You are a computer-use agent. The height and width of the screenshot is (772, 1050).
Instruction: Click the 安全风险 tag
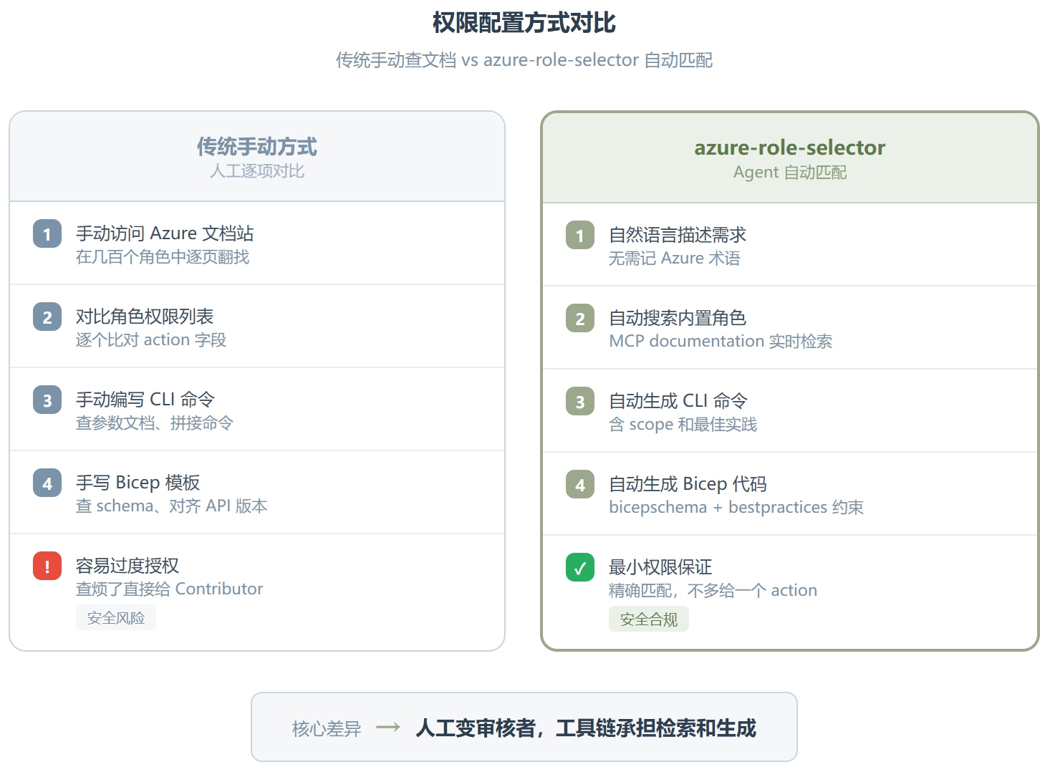coord(116,618)
